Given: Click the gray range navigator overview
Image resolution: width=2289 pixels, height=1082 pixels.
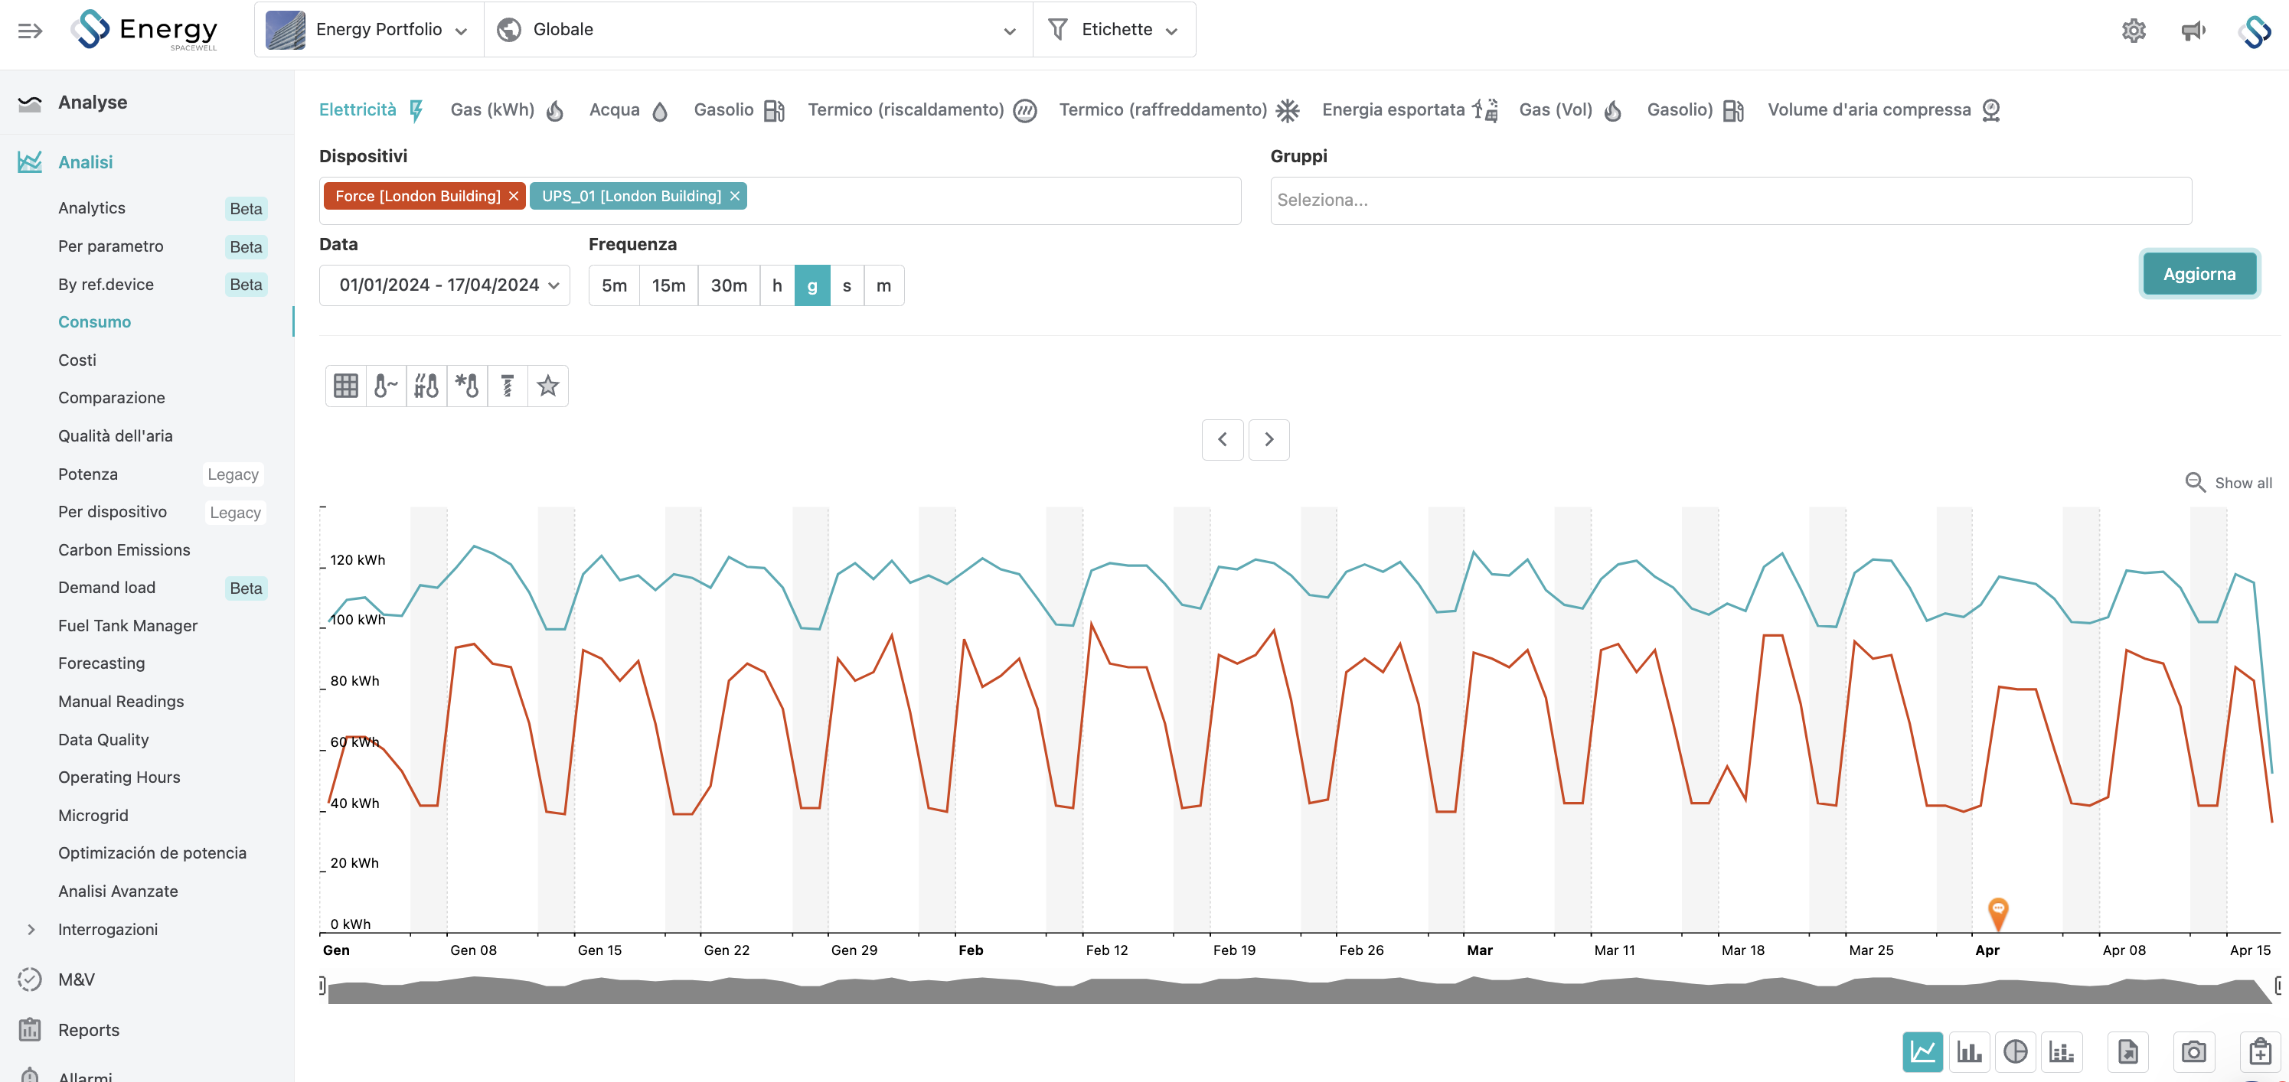Looking at the screenshot, I should [x=1300, y=990].
